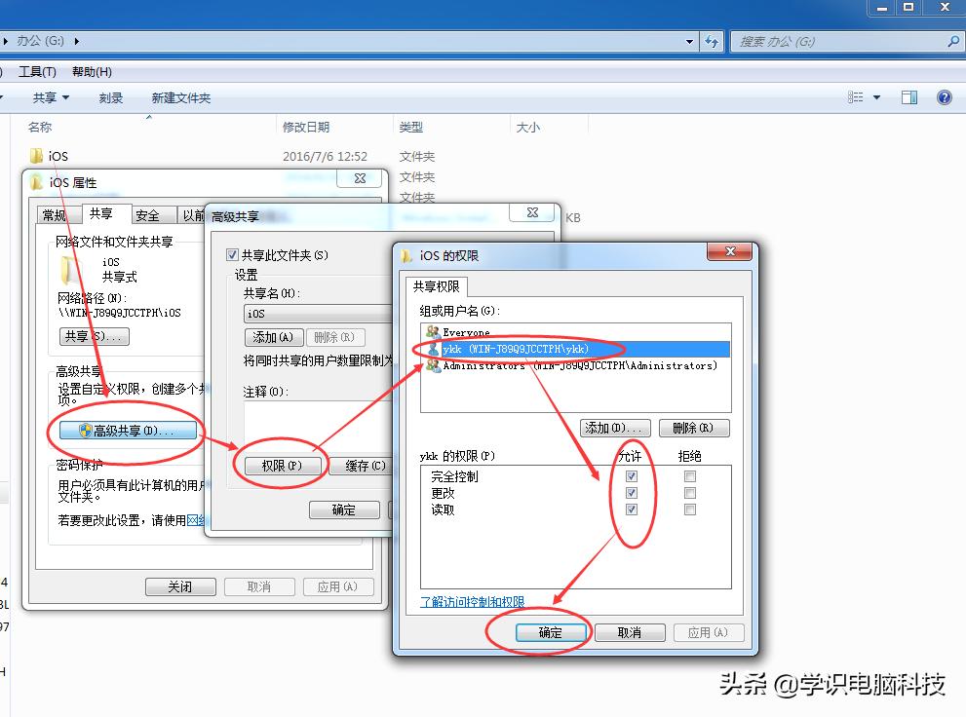Click the search magnifier in 搜索 办公 box

coord(951,41)
